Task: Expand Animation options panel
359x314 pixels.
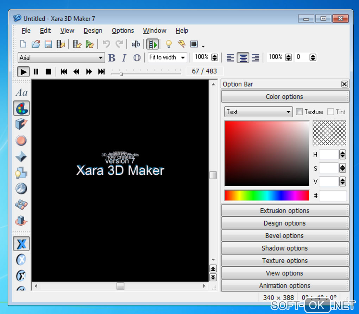Action: 285,285
